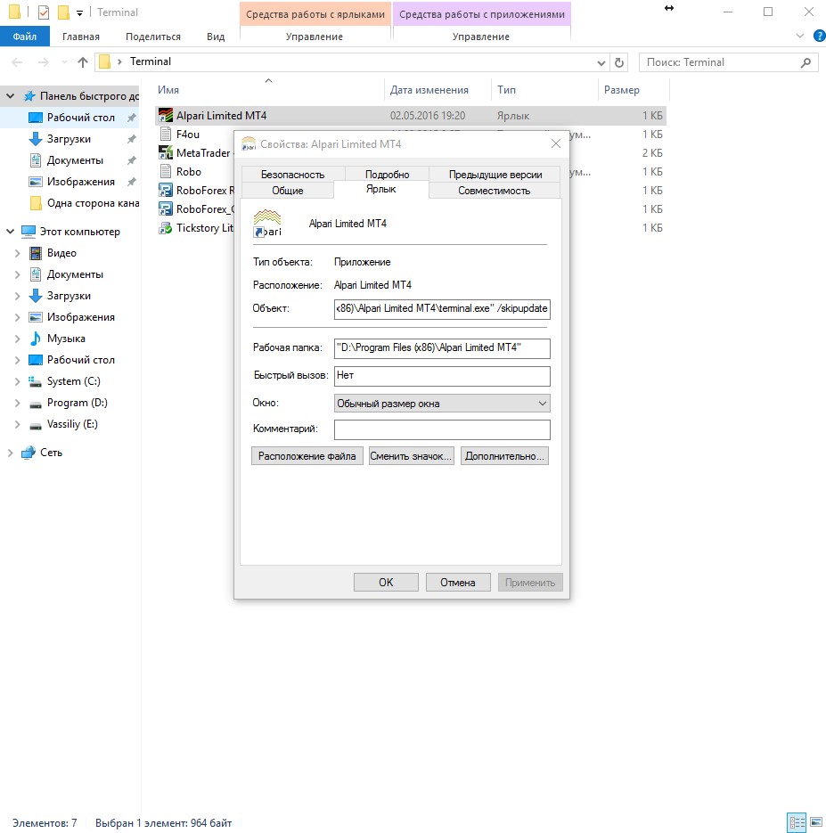826x833 pixels.
Task: Click the refresh icon next to address bar
Action: [x=619, y=62]
